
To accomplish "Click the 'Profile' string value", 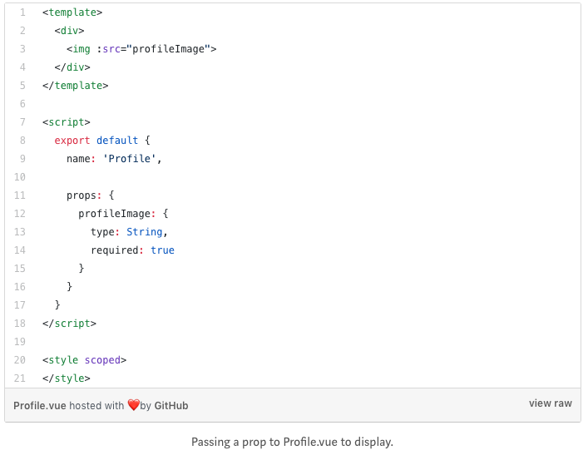I will [130, 159].
